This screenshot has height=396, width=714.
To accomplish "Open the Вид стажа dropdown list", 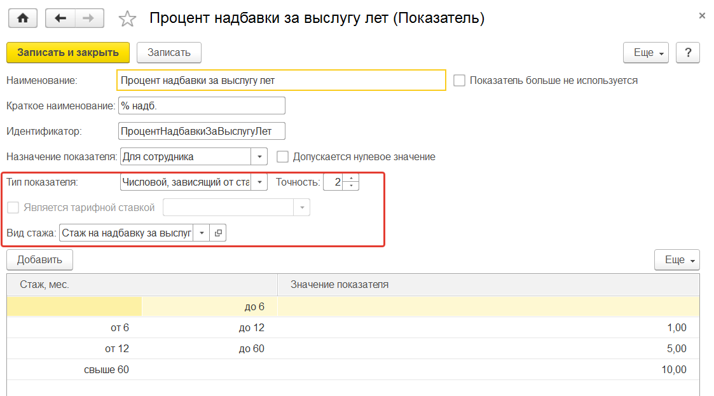I will 201,233.
